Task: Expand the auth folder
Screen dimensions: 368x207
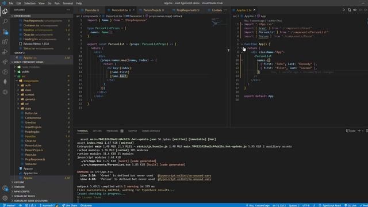Action: pos(28,86)
